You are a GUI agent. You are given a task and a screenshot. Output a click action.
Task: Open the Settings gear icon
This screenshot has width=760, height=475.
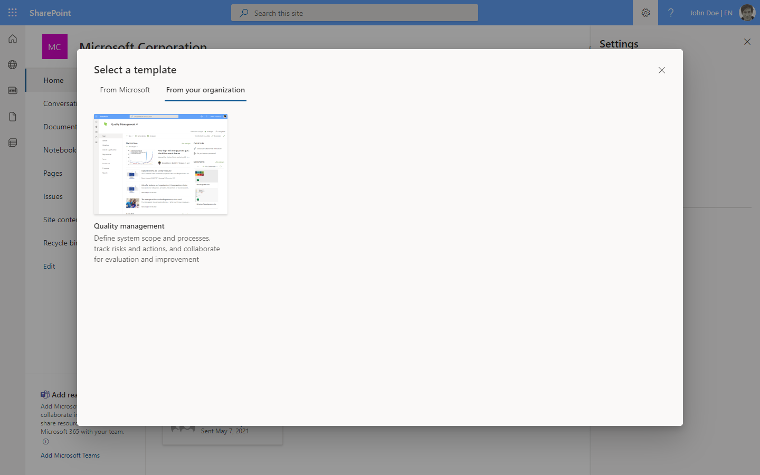(x=645, y=13)
